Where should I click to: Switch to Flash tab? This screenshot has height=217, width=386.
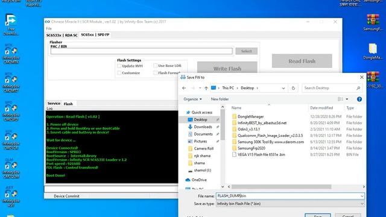coord(68,104)
